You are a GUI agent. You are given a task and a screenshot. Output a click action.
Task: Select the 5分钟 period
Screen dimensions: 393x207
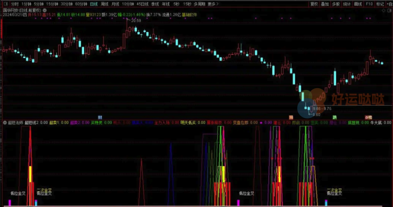[x=39, y=4]
